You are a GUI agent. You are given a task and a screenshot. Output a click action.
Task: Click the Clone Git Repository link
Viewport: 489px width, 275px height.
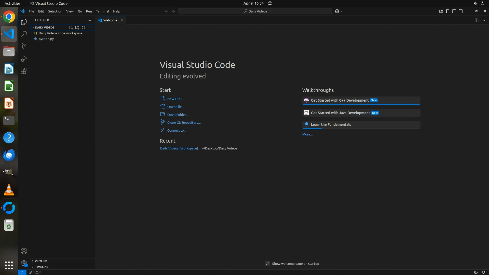point(184,122)
